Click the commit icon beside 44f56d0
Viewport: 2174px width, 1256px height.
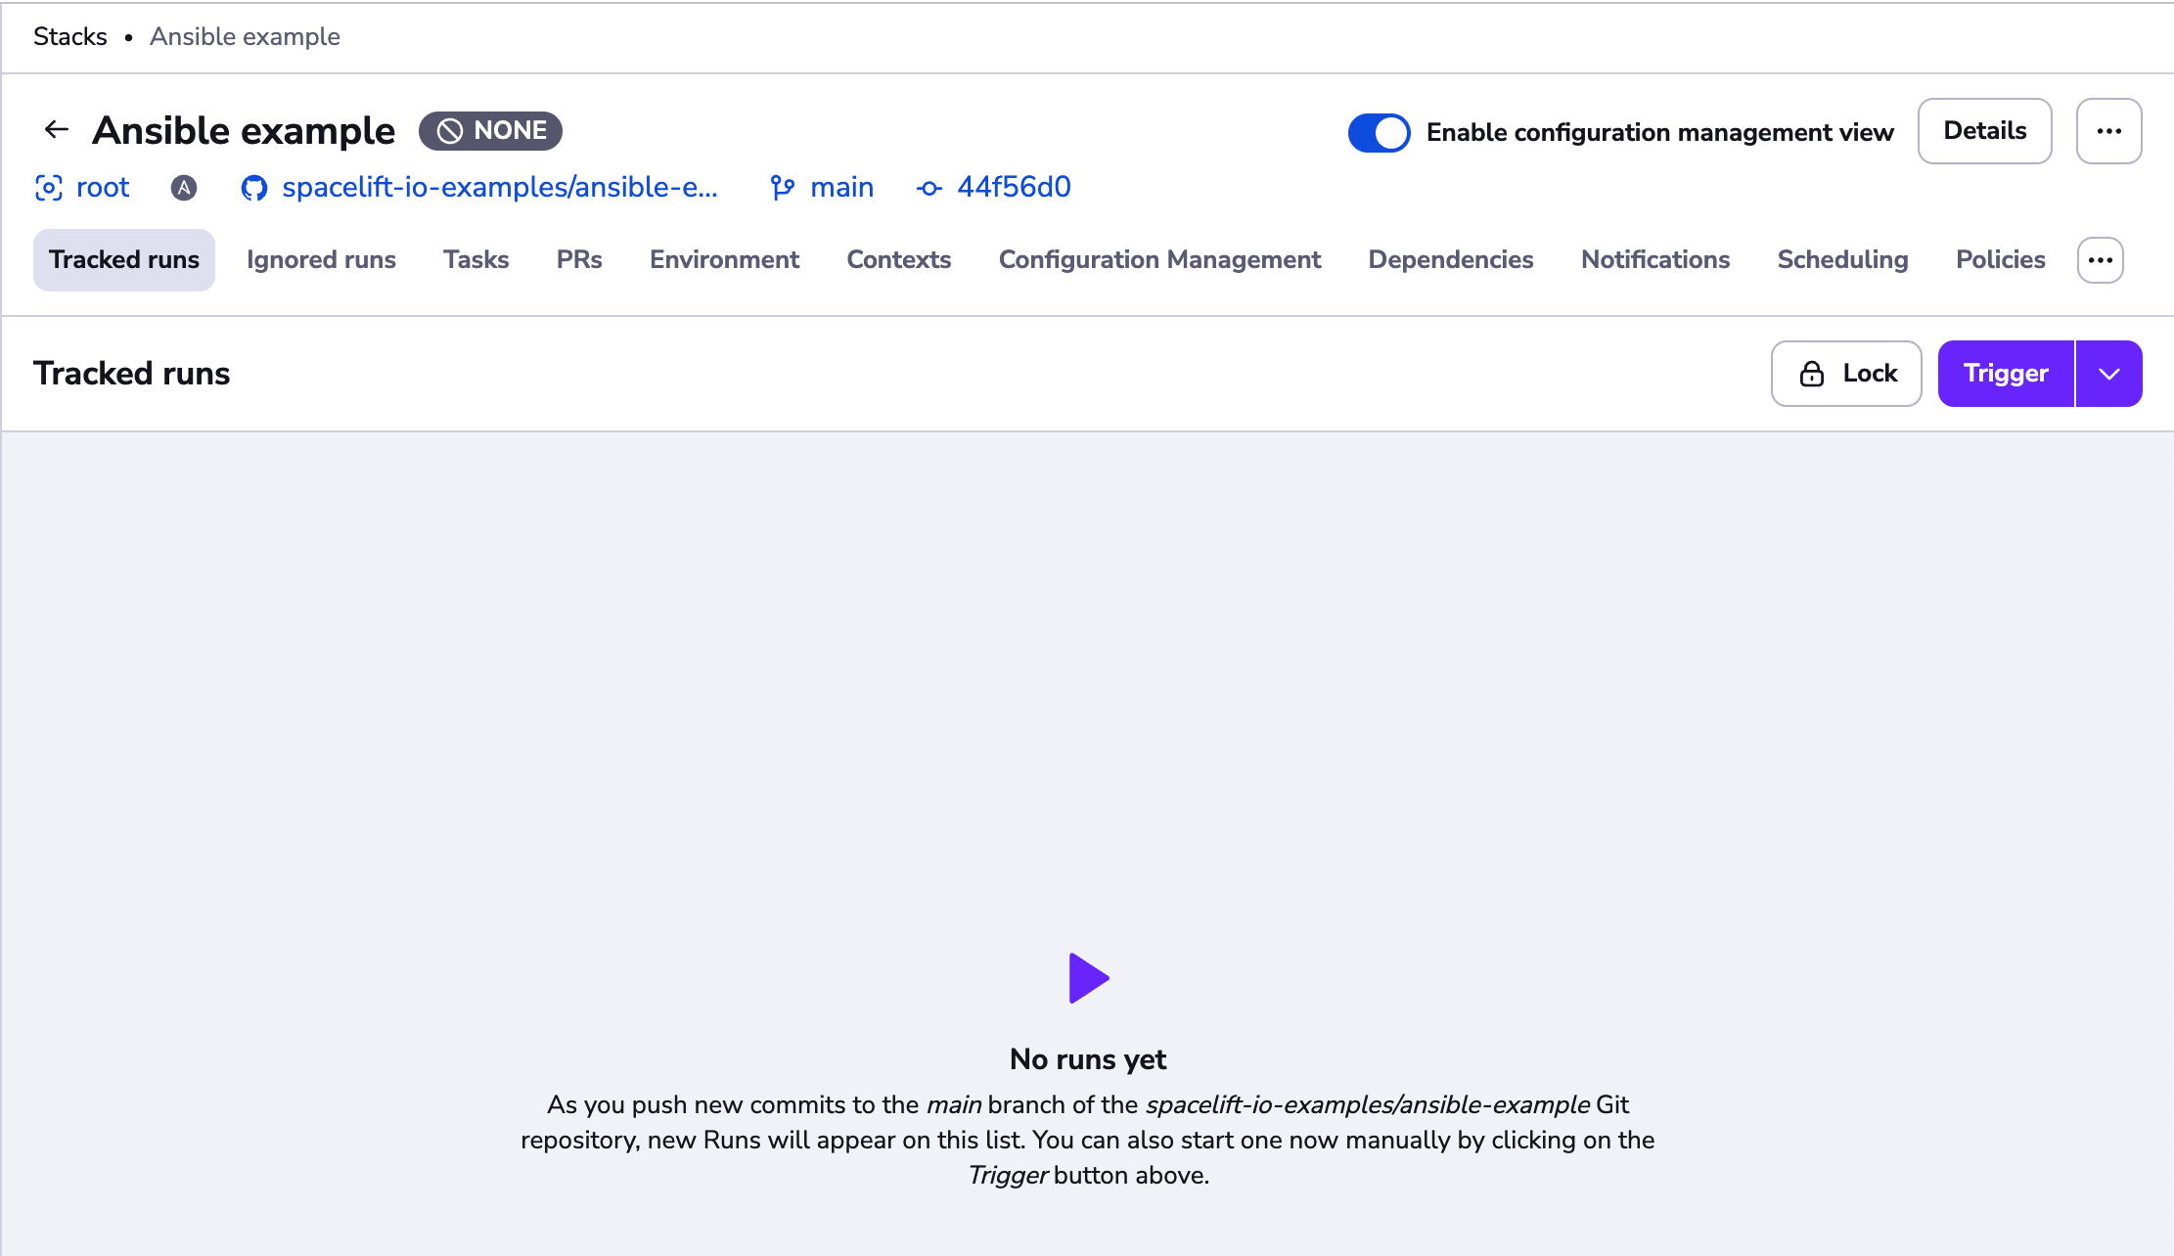tap(929, 188)
